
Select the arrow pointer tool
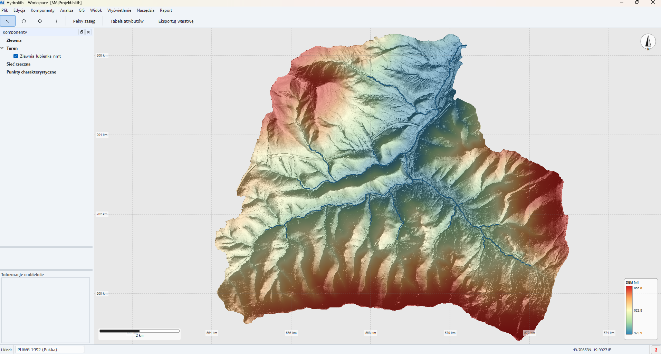pos(8,21)
